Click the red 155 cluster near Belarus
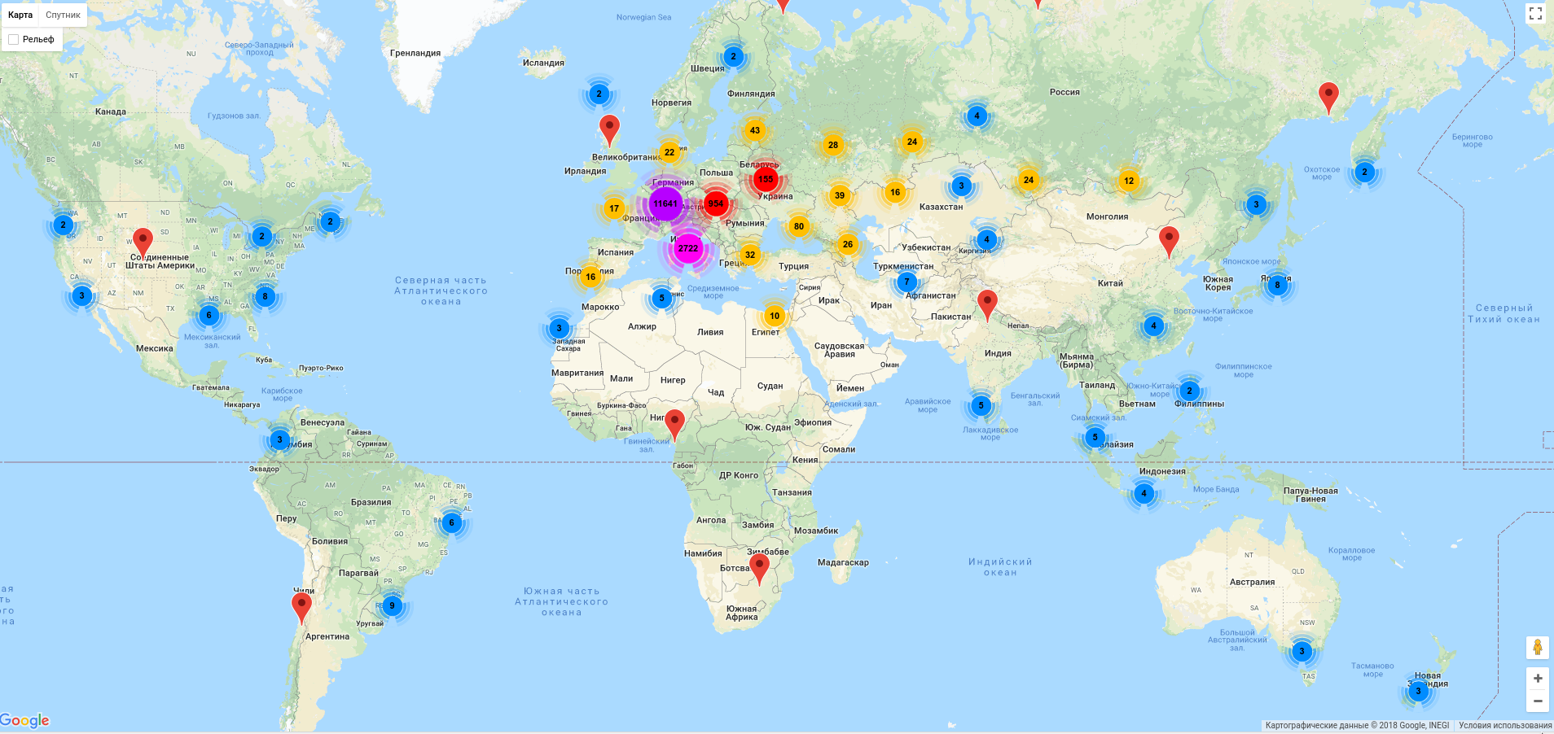The width and height of the screenshot is (1554, 734). [x=766, y=179]
